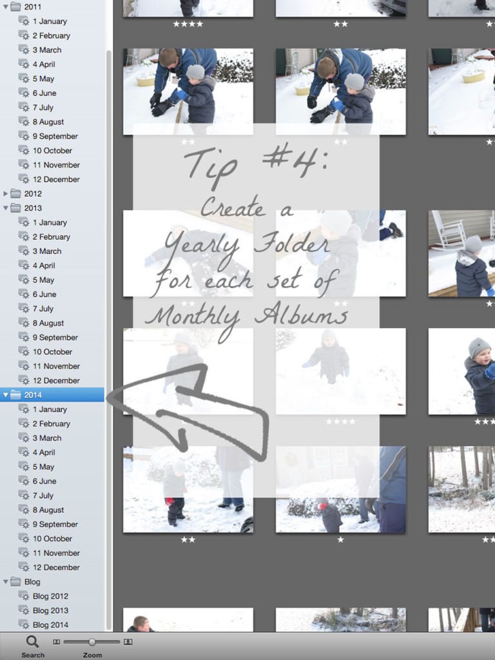This screenshot has height=660, width=495.
Task: Click the folder icon of the 2012 folder
Action: pyautogui.click(x=15, y=193)
